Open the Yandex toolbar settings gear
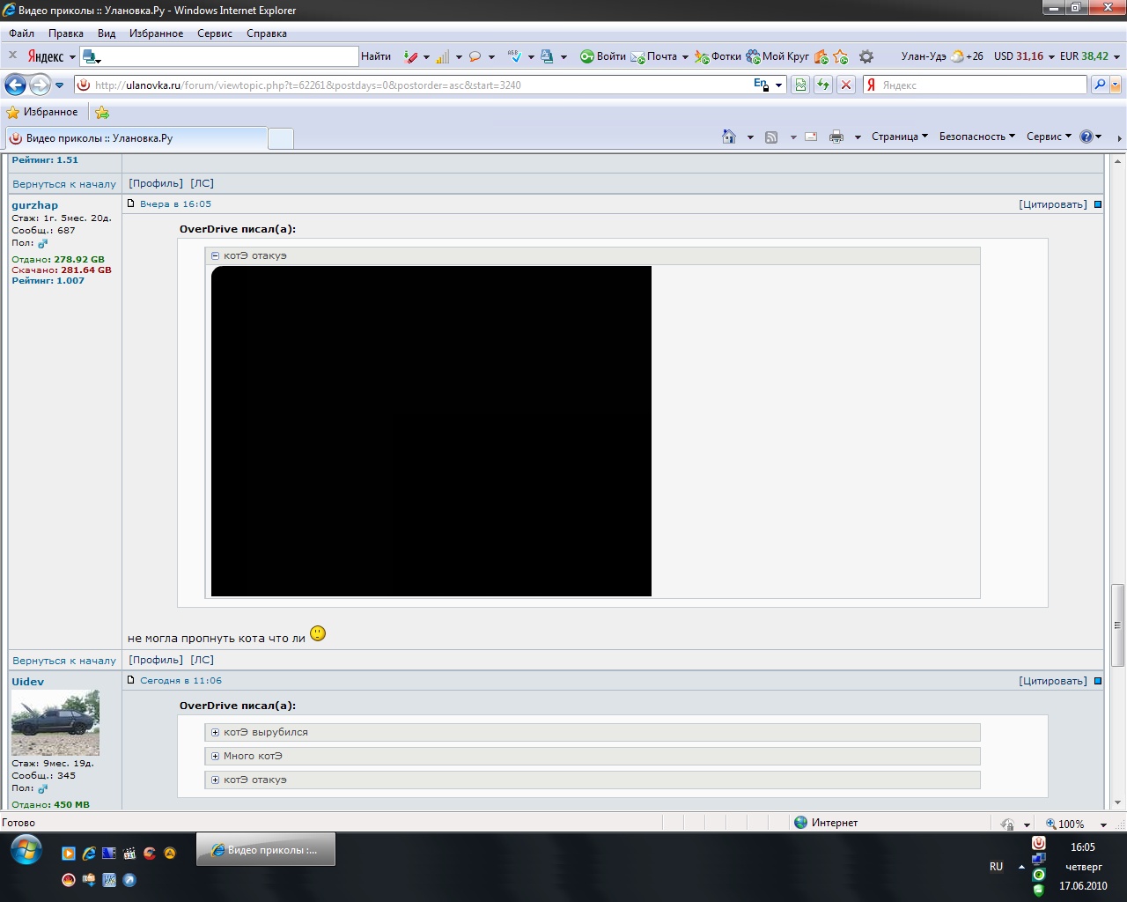 pyautogui.click(x=866, y=56)
